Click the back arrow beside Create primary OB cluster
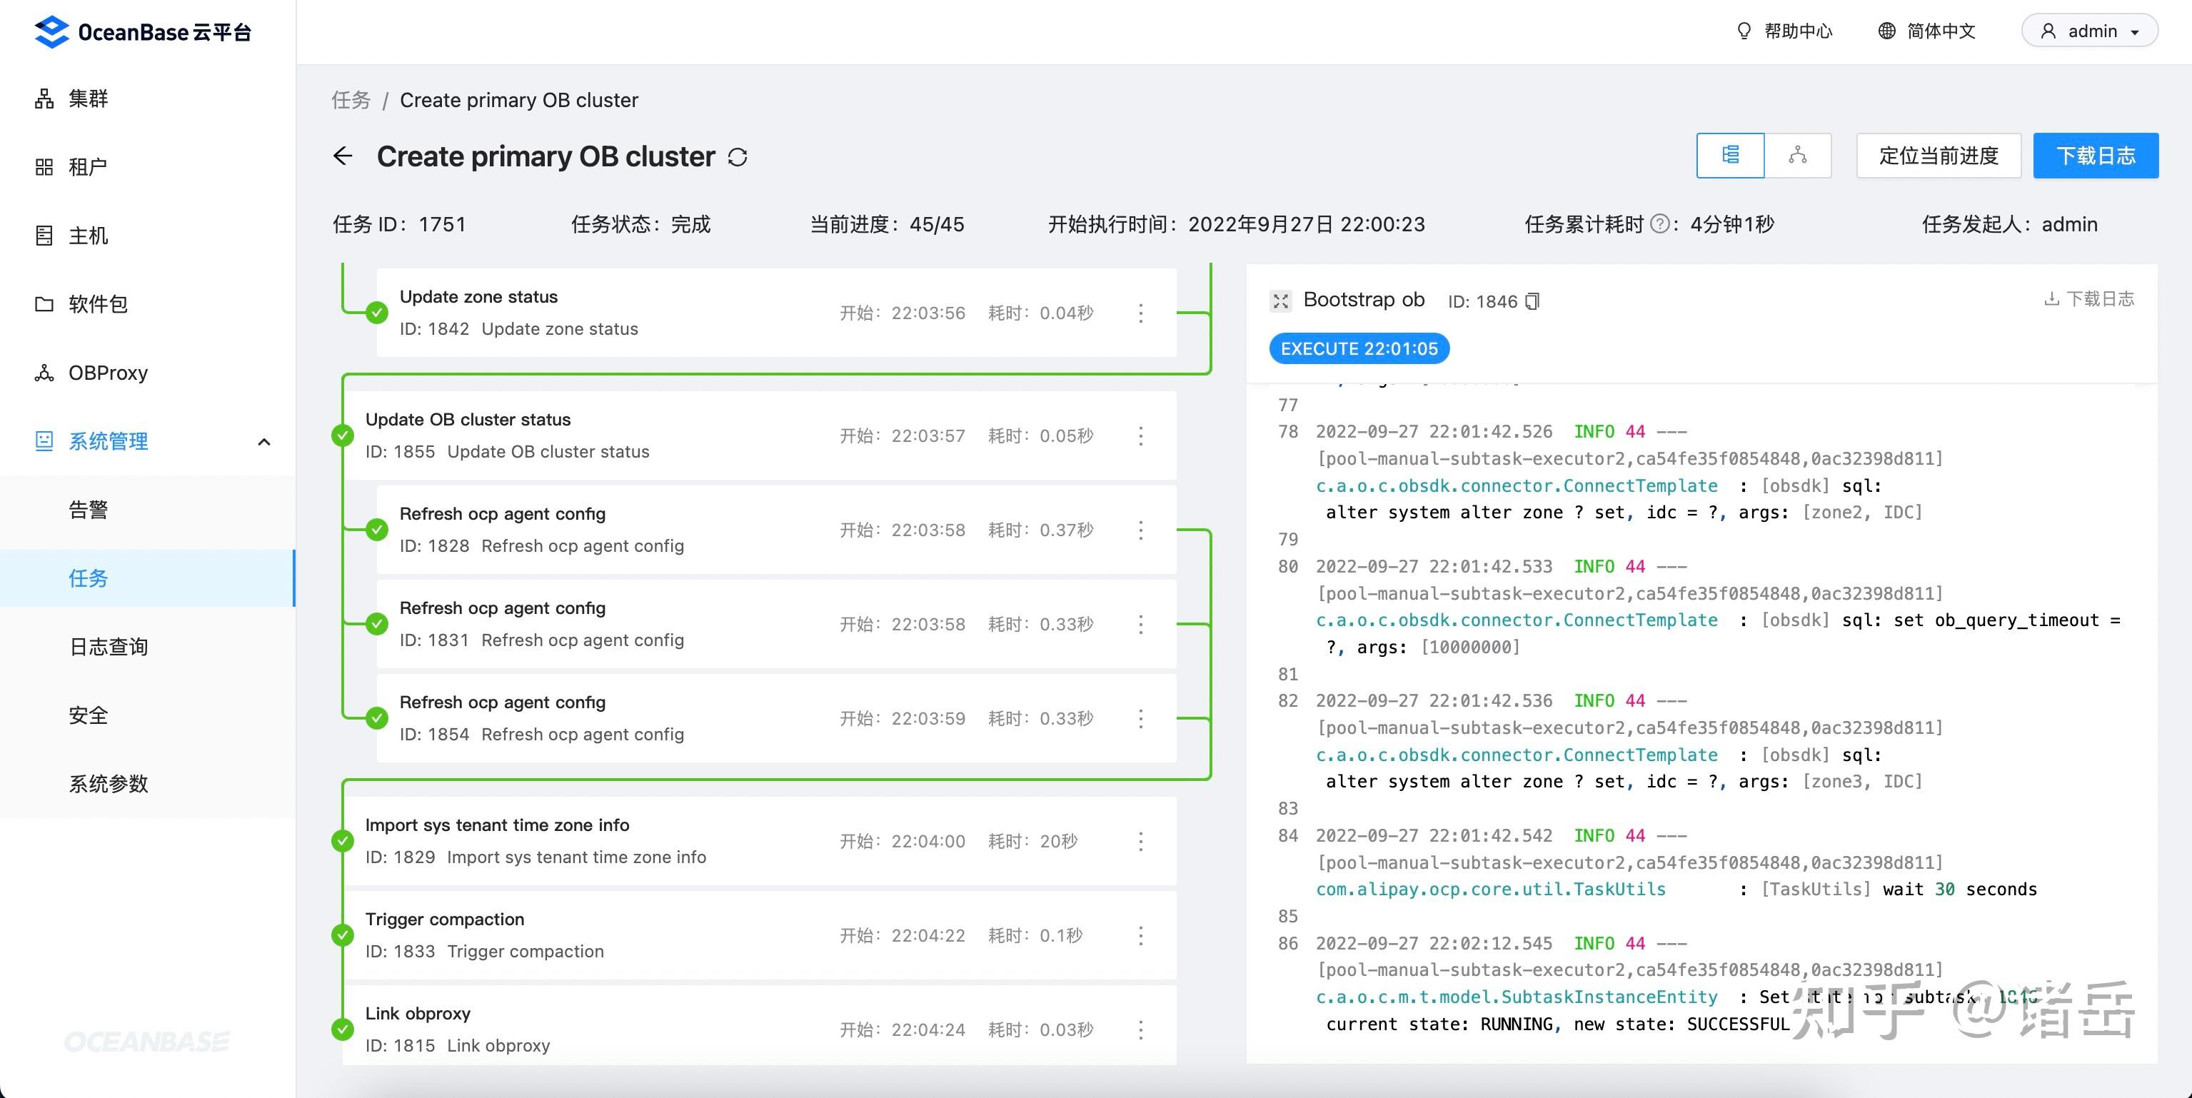 (x=342, y=156)
